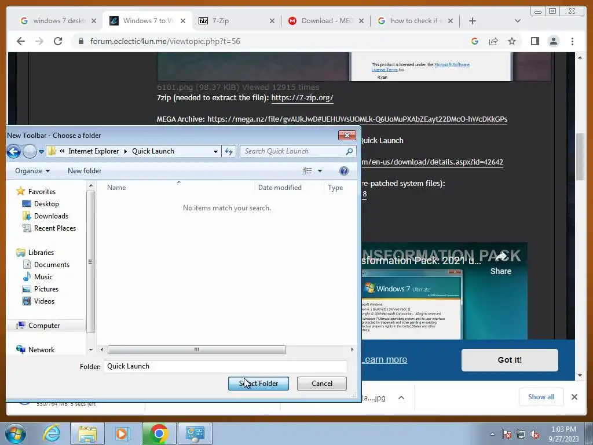Click the Windows Start button

tap(16, 433)
